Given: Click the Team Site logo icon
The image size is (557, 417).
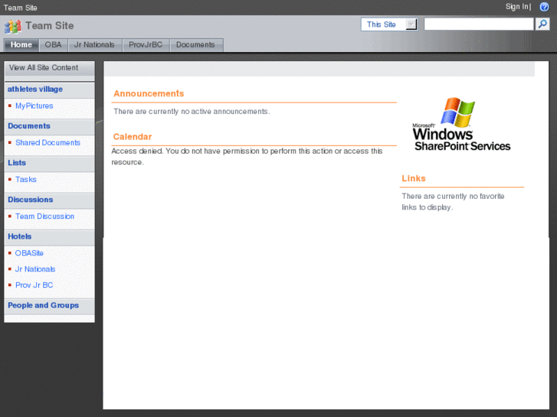Looking at the screenshot, I should point(13,26).
